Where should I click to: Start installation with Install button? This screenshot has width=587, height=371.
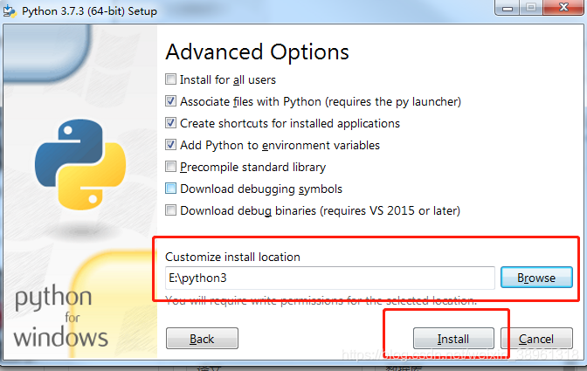click(x=453, y=339)
